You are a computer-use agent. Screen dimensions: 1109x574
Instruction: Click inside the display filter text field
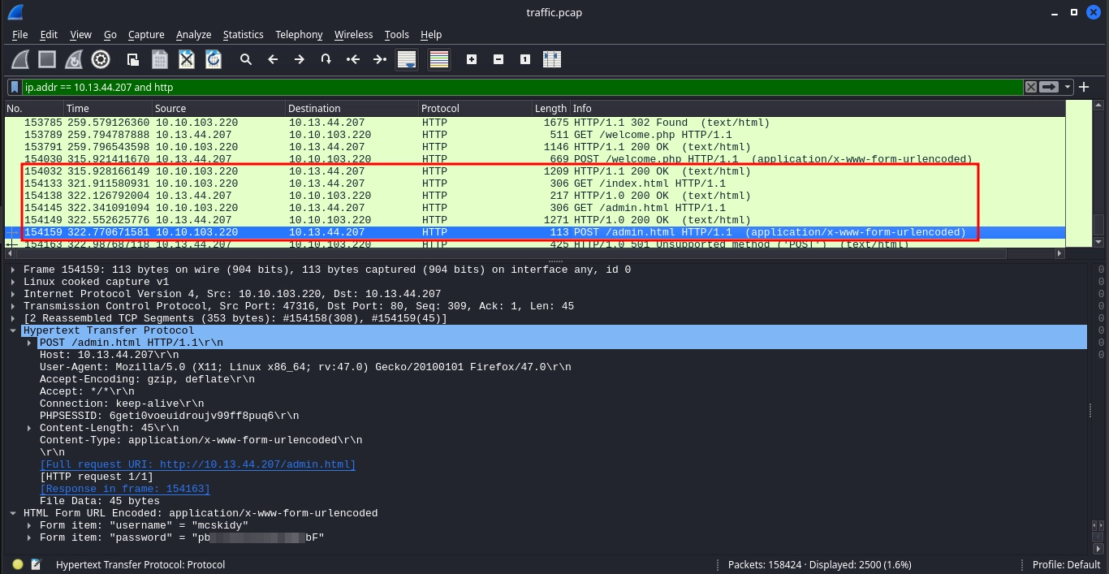(x=520, y=87)
